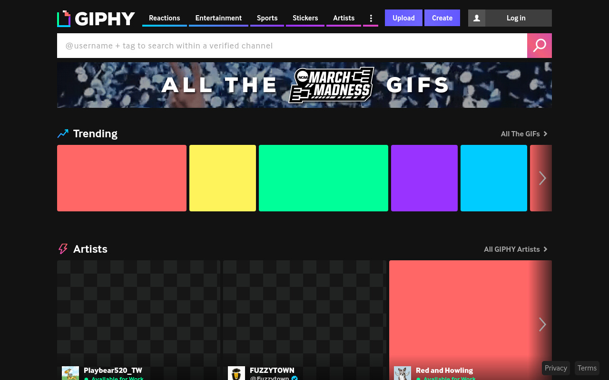Image resolution: width=609 pixels, height=380 pixels.
Task: Click the user avatar icon beside Log in
Action: point(477,18)
